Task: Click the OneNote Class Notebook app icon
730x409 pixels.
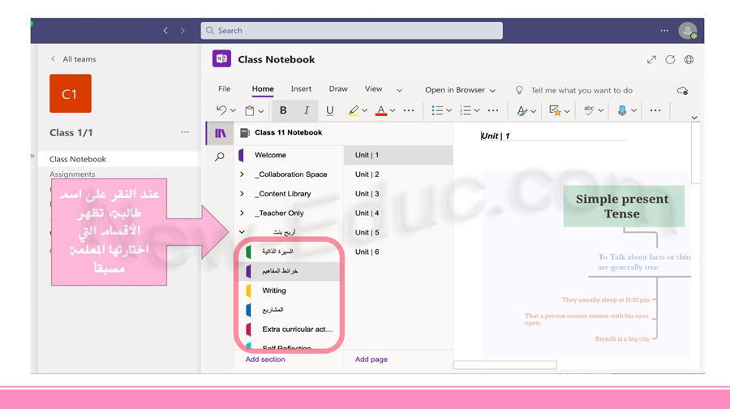Action: point(221,58)
